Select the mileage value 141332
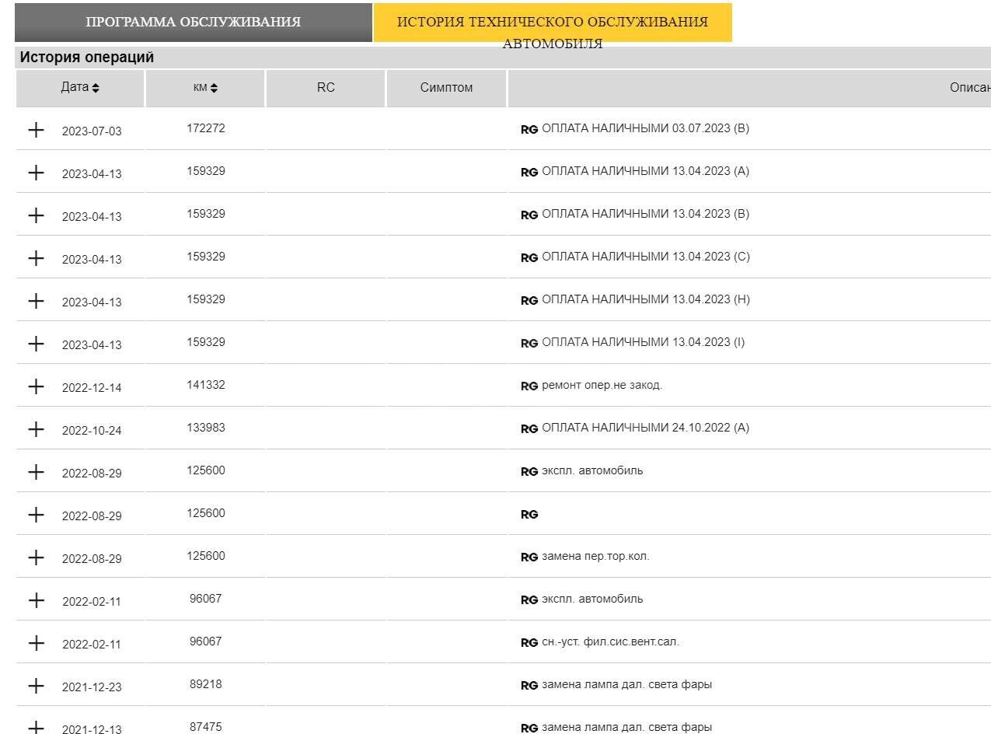 pos(206,385)
